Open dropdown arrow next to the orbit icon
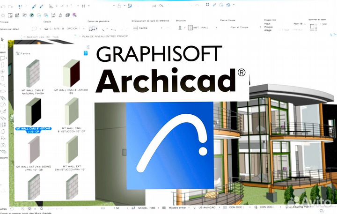 [234, 5]
